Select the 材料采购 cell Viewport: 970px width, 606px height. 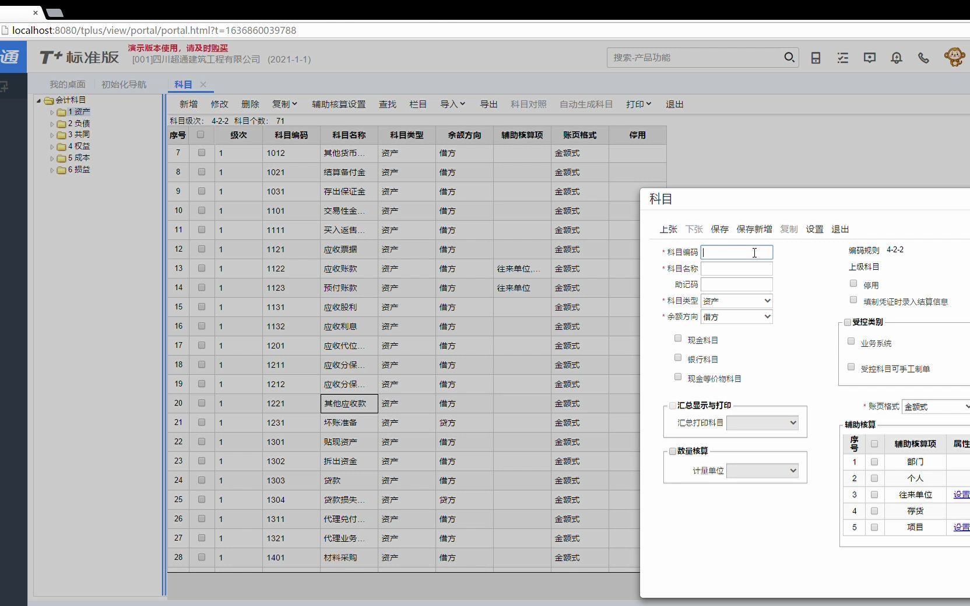pos(349,558)
